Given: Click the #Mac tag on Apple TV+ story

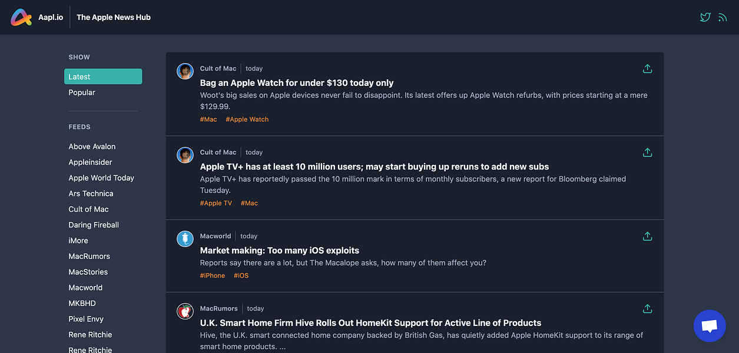Looking at the screenshot, I should click(249, 203).
